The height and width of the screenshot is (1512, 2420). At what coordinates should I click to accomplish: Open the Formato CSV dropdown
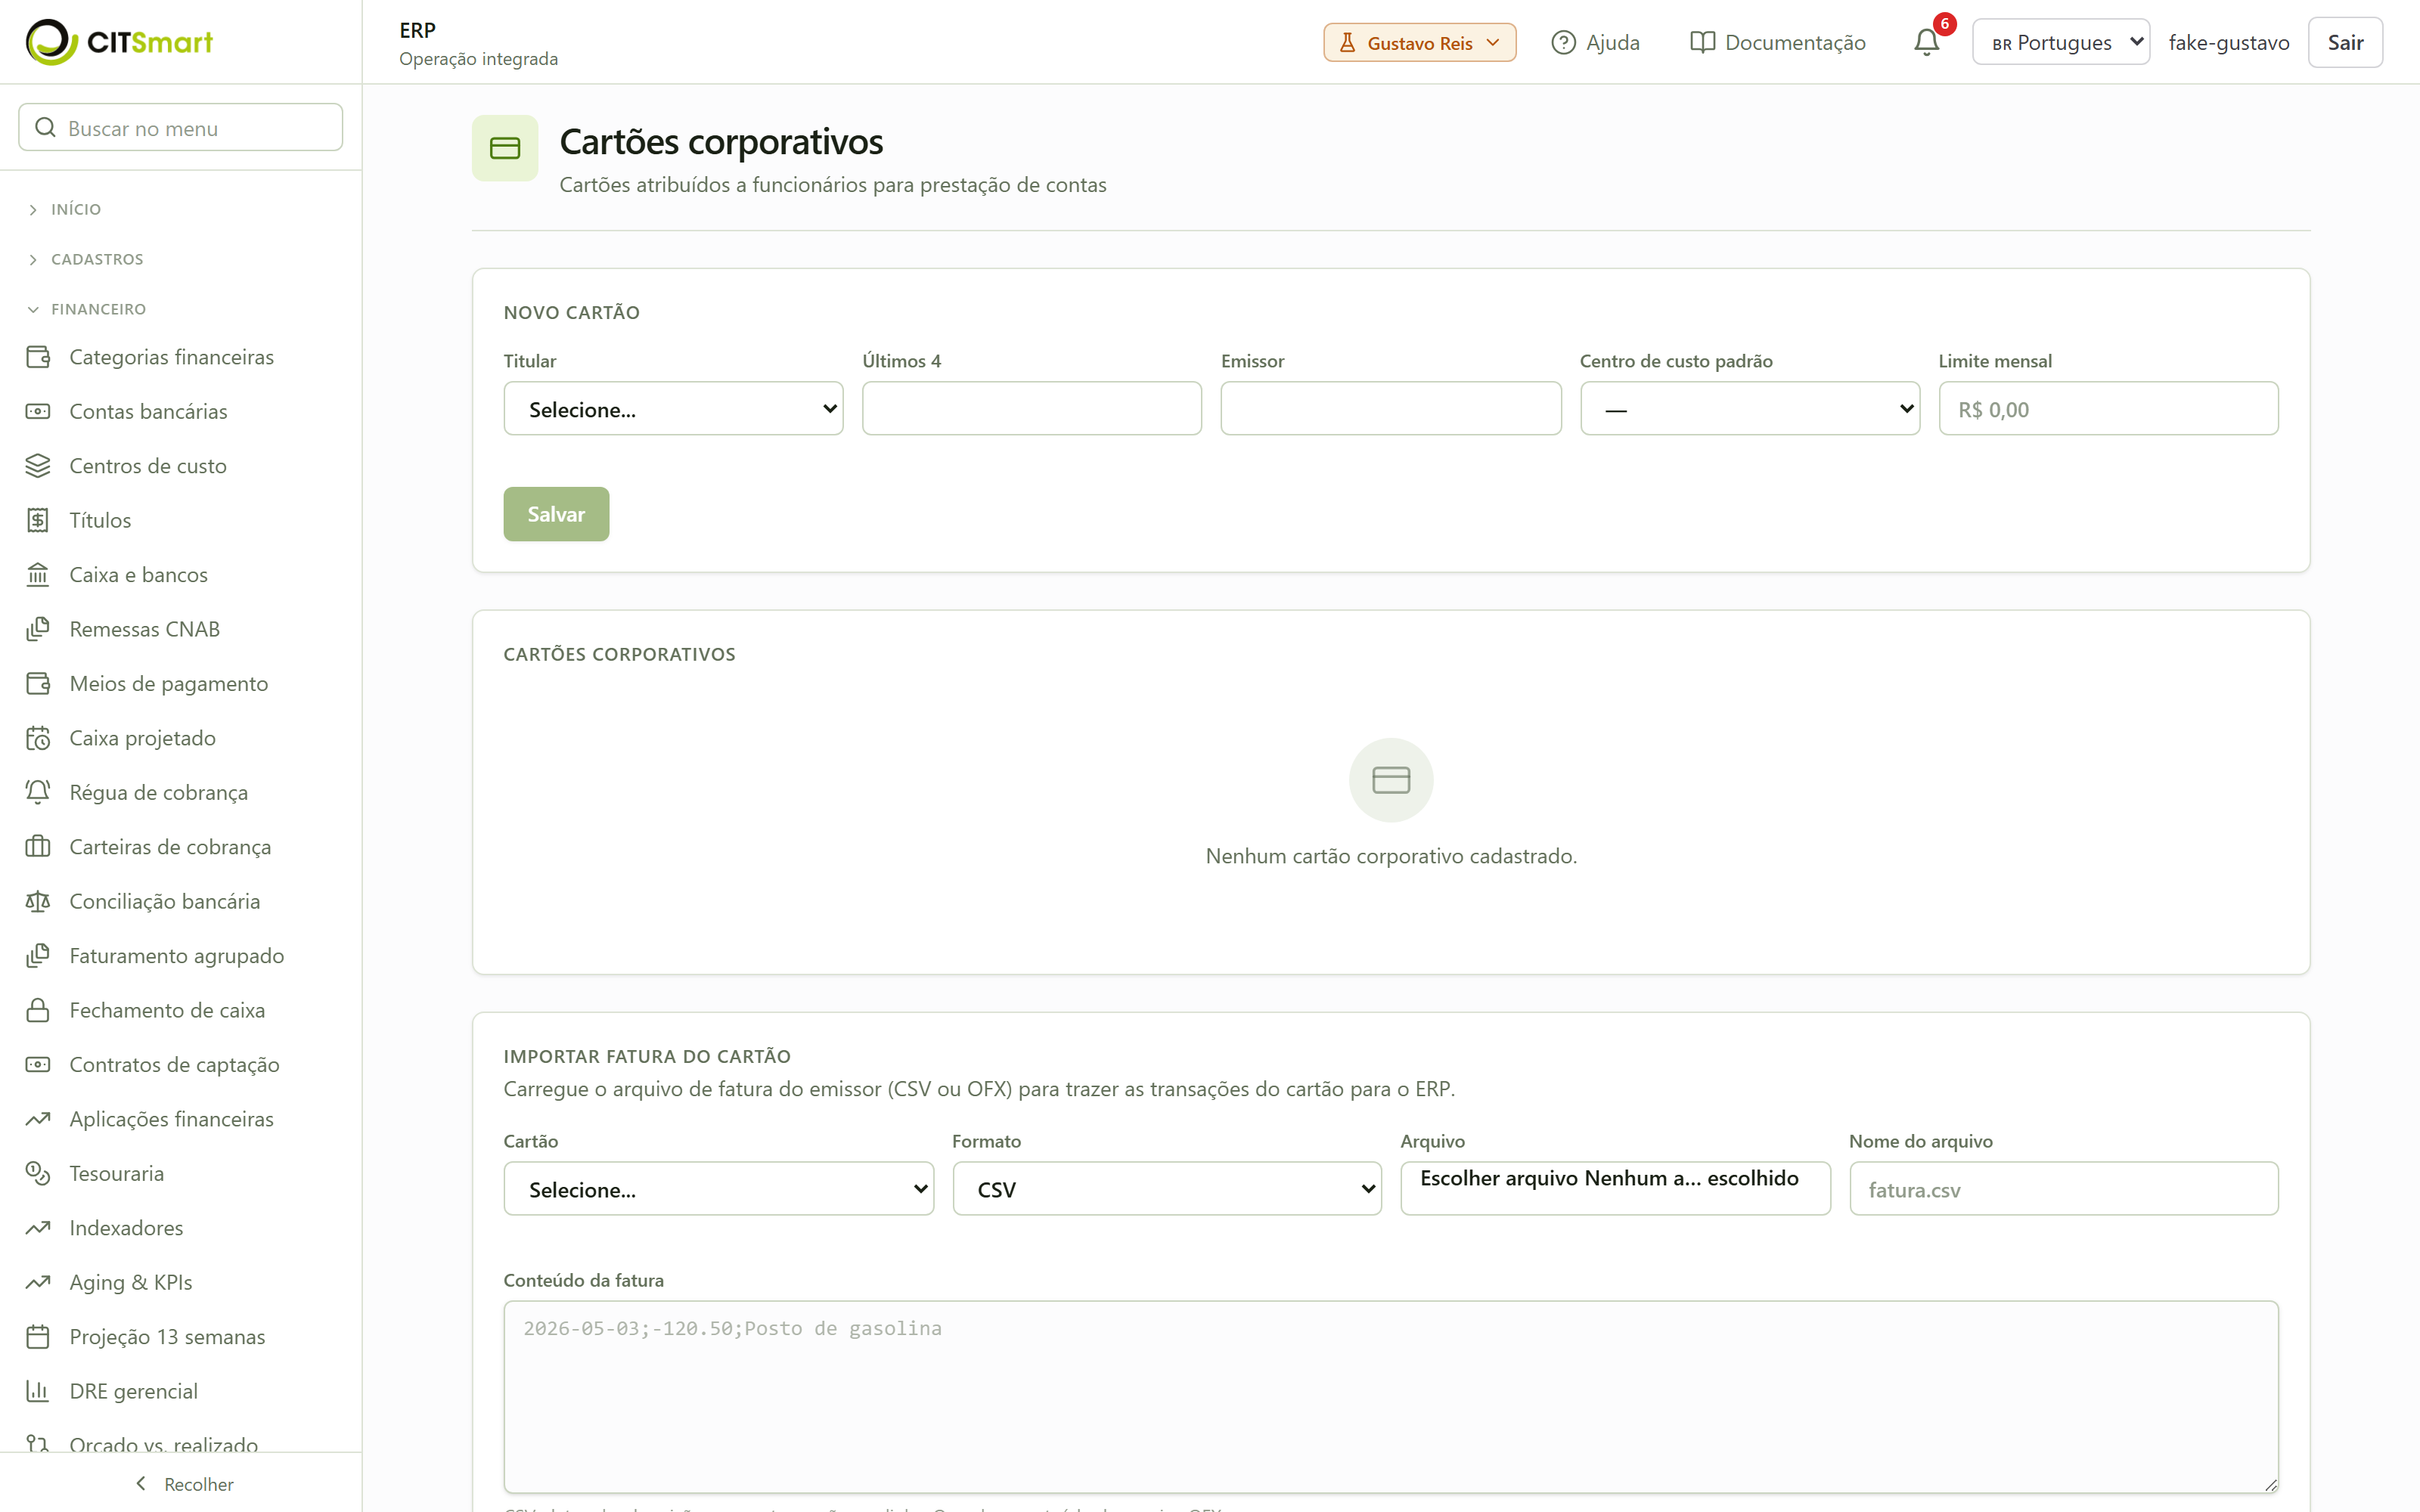pyautogui.click(x=1167, y=1188)
